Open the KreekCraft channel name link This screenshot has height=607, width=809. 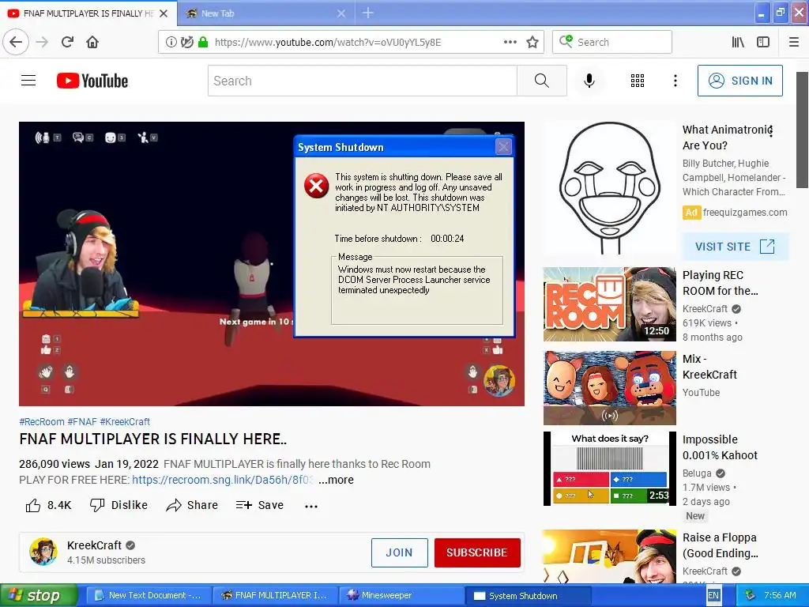(x=94, y=545)
